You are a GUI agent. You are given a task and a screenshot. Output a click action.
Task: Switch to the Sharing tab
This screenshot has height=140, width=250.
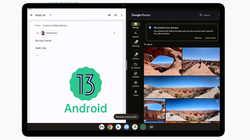point(135,44)
